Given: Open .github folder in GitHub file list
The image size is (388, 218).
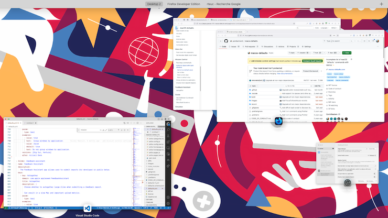Looking at the screenshot, I should (254, 90).
